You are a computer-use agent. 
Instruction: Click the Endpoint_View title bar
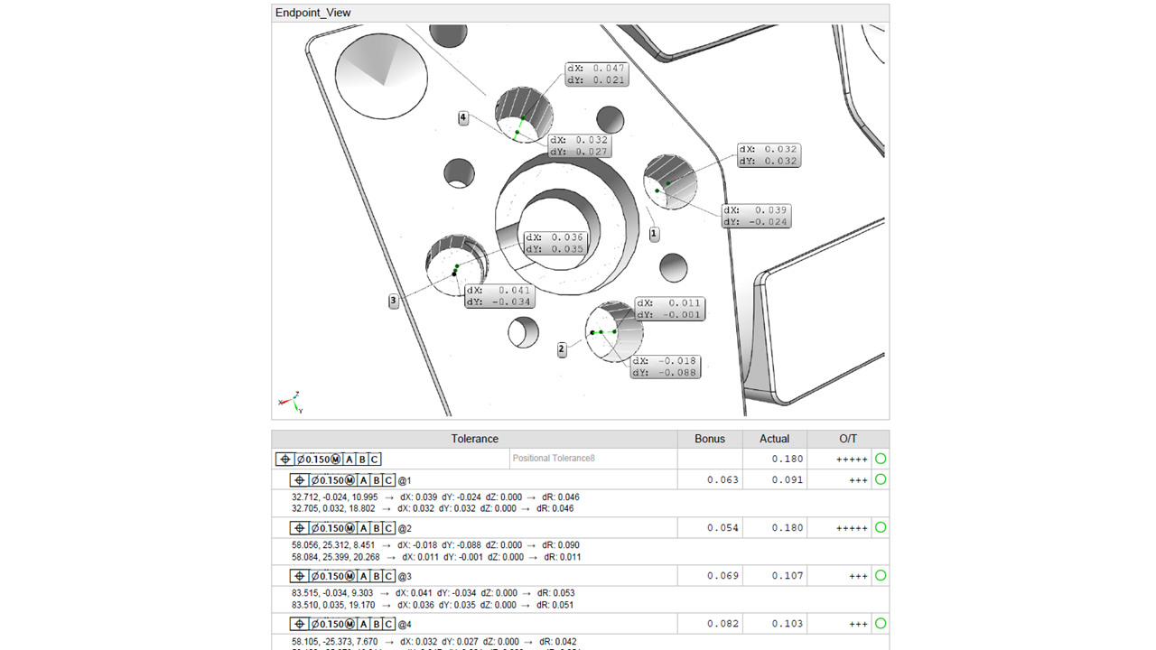click(580, 14)
